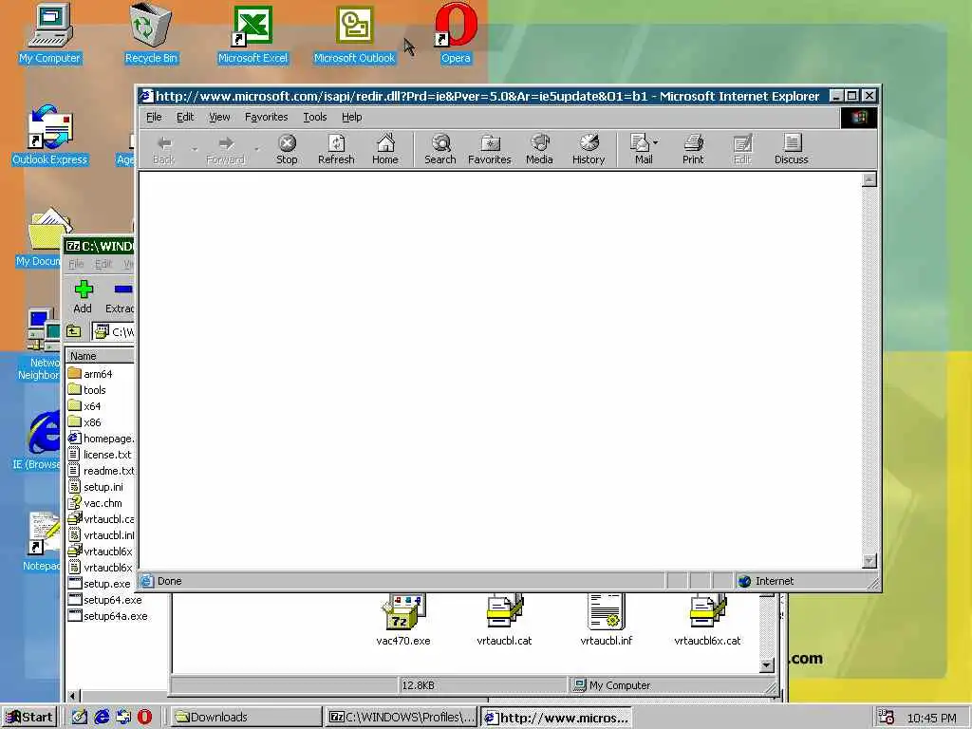The width and height of the screenshot is (972, 729).
Task: Click the Discuss toolbar button
Action: coord(792,149)
